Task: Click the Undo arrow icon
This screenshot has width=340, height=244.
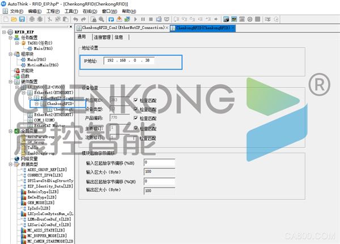Action: pos(75,19)
